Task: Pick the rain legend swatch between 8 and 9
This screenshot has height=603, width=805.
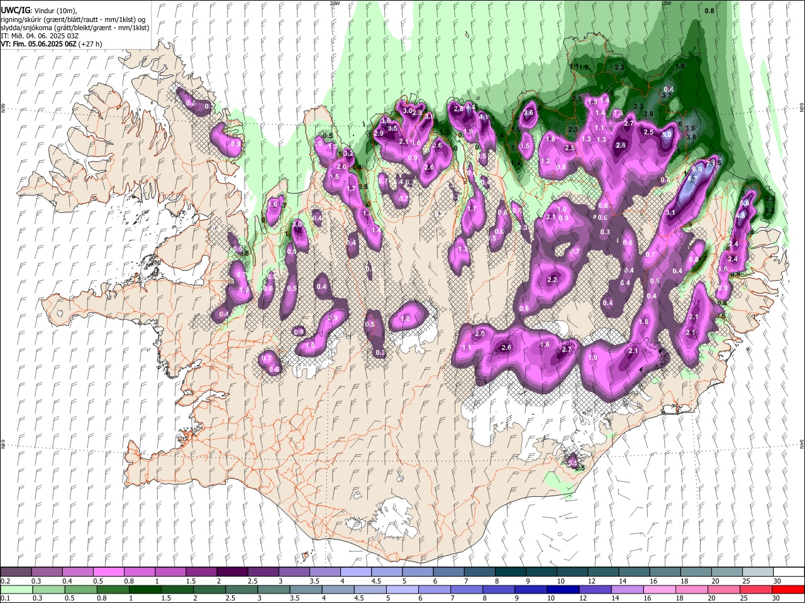Action: [500, 590]
